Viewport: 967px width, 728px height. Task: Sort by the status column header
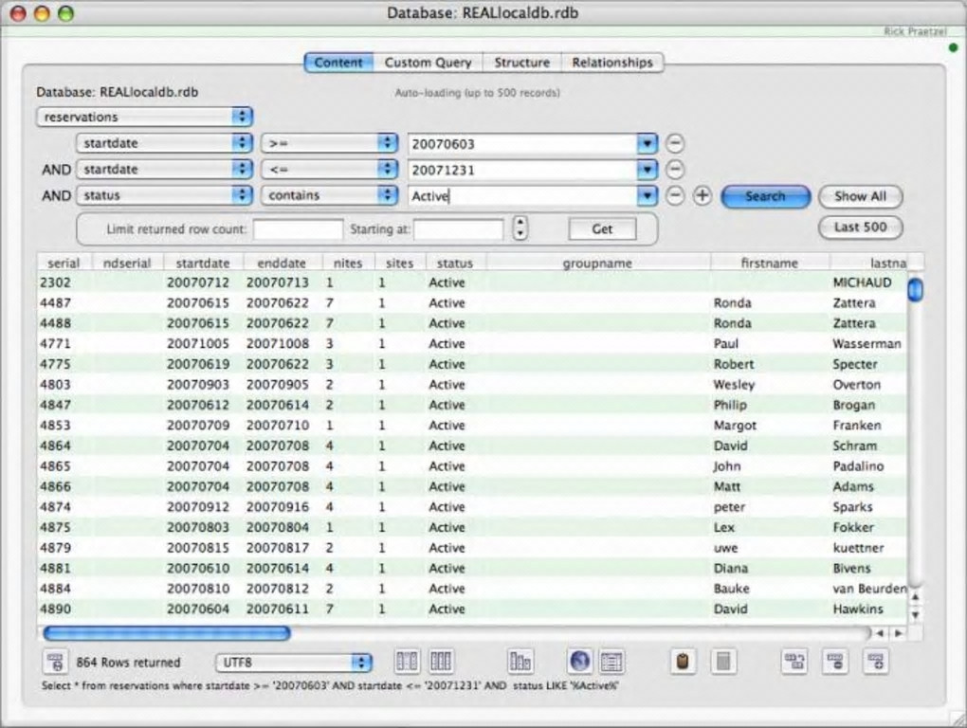coord(455,263)
